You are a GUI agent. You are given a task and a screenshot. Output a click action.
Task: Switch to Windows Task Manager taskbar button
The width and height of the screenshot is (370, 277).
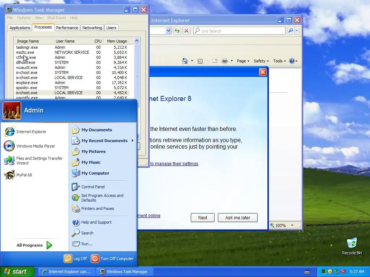[125, 272]
